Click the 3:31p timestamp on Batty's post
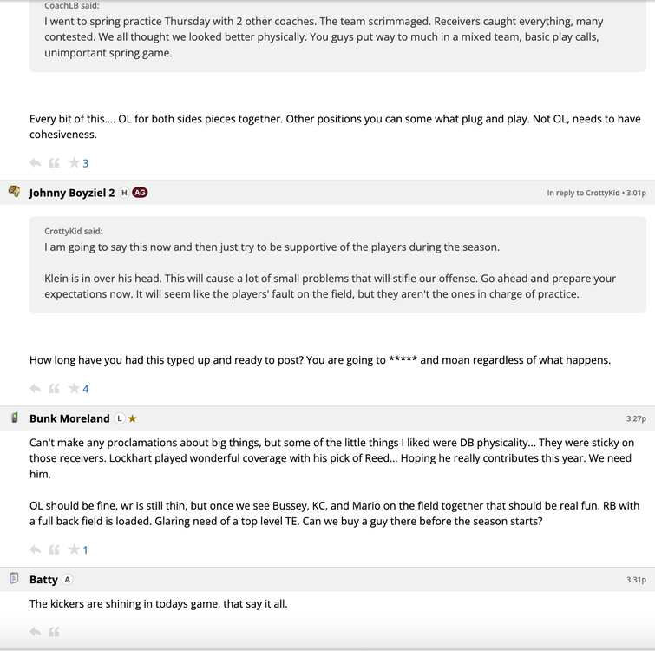655x651 pixels. pos(636,580)
